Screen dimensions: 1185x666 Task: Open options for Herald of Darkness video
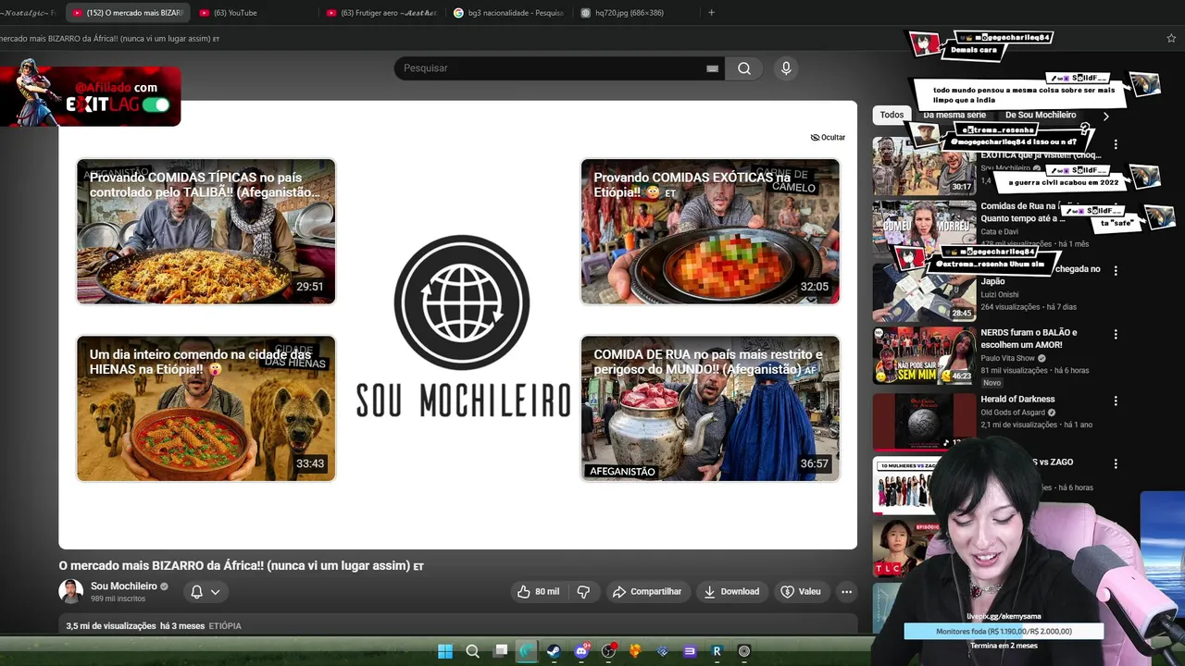pyautogui.click(x=1116, y=401)
